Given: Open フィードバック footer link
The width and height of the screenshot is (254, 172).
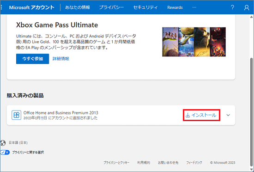Looking at the screenshot, I should click(x=194, y=163).
